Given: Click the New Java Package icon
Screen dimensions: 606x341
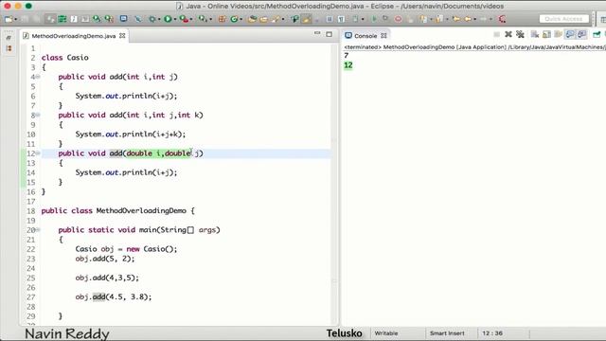Looking at the screenshot, I should click(x=223, y=19).
